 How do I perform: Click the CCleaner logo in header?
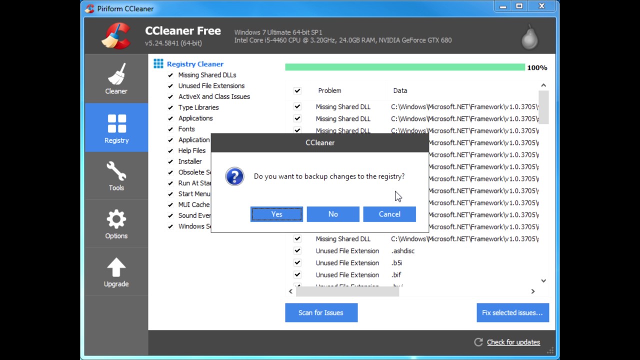click(x=116, y=36)
